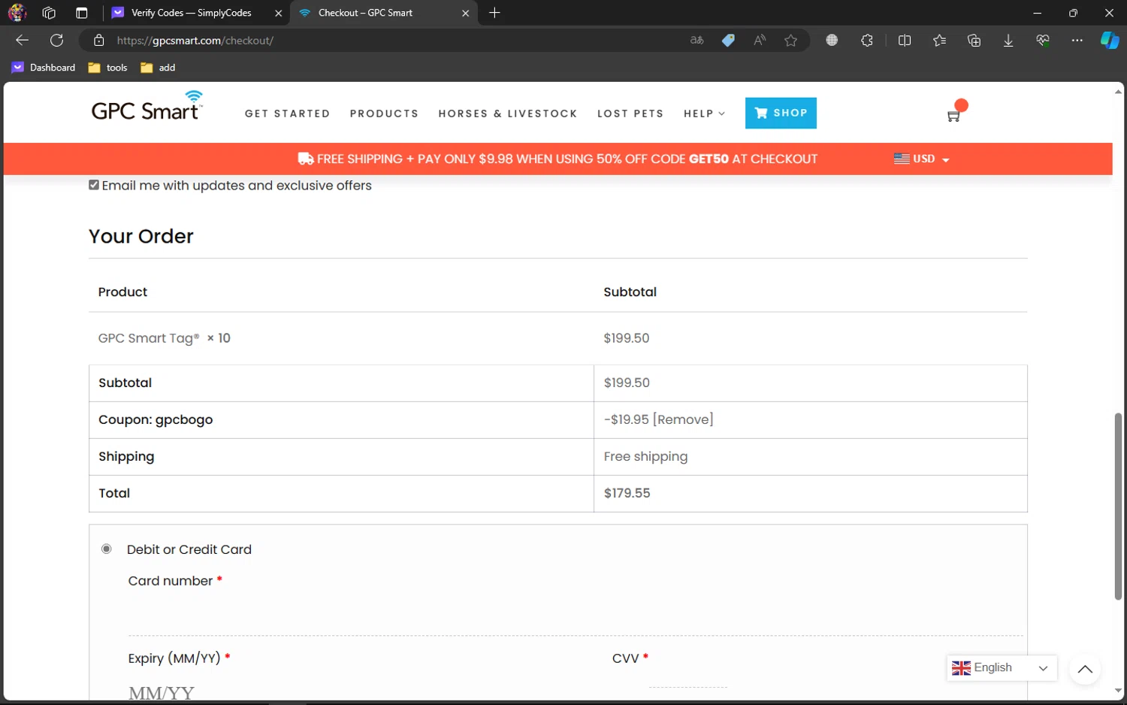
Task: Open the add bookmark folder
Action: point(158,68)
